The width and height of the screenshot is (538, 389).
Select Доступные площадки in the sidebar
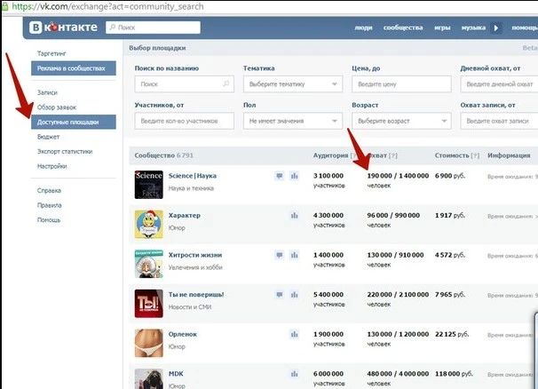tap(74, 122)
